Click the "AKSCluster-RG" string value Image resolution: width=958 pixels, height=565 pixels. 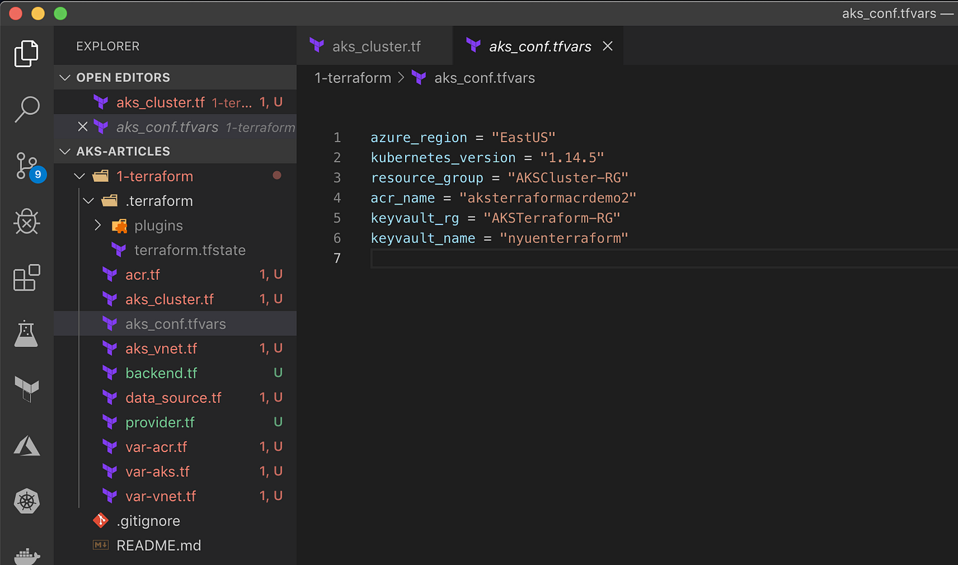[567, 178]
